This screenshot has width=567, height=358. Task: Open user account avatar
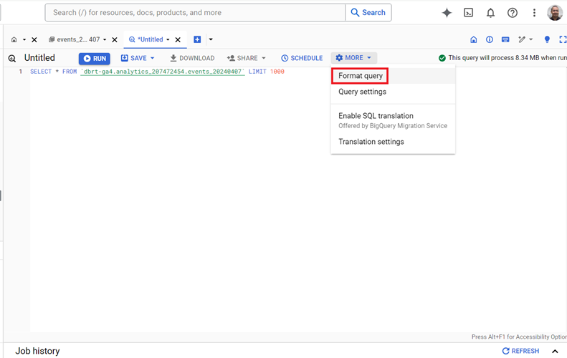555,13
